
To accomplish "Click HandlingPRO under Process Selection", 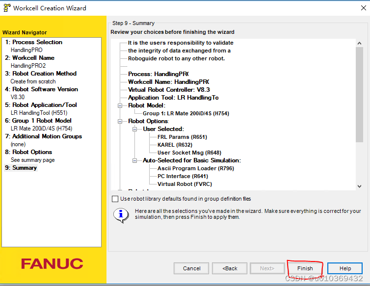I will [26, 50].
